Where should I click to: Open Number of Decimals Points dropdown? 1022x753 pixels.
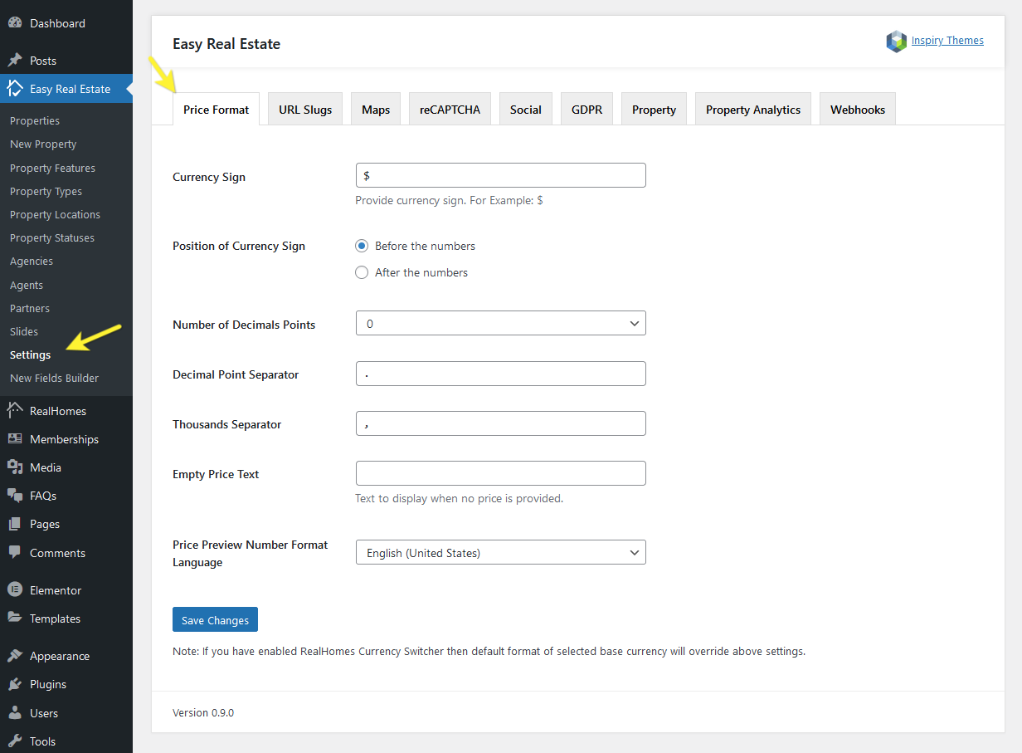[500, 323]
